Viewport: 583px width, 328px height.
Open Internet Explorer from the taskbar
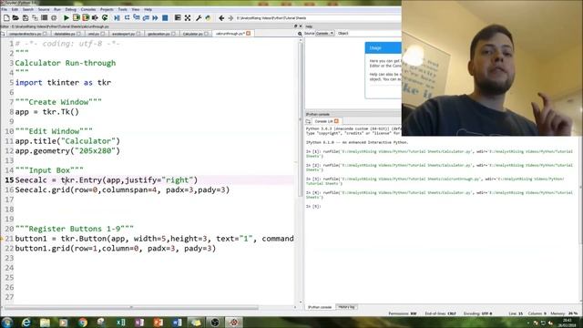(x=26, y=323)
